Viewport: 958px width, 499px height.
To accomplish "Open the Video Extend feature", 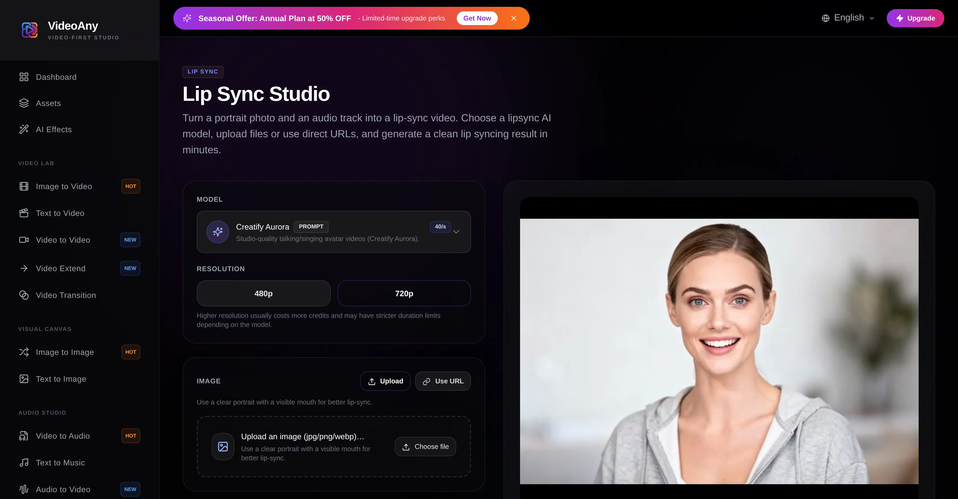I will coord(61,268).
